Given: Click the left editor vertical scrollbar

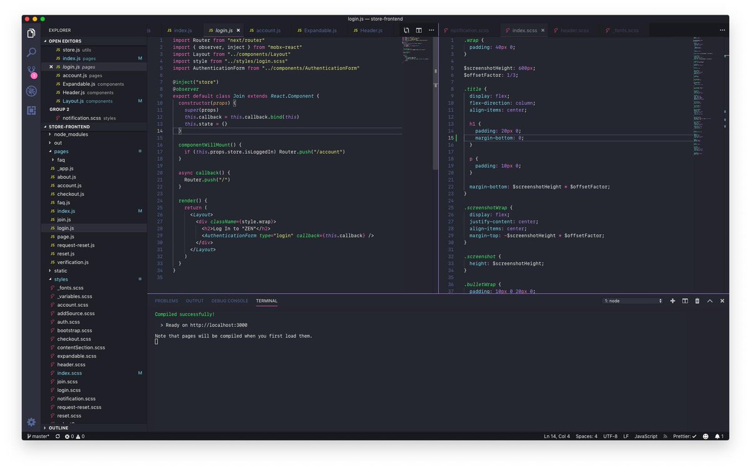Looking at the screenshot, I should 436,103.
